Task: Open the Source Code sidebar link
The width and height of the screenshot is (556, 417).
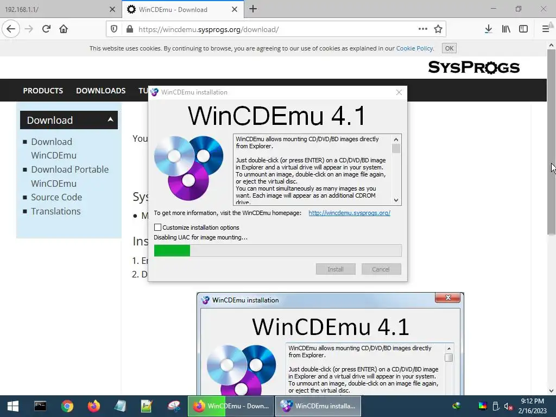Action: 56,197
